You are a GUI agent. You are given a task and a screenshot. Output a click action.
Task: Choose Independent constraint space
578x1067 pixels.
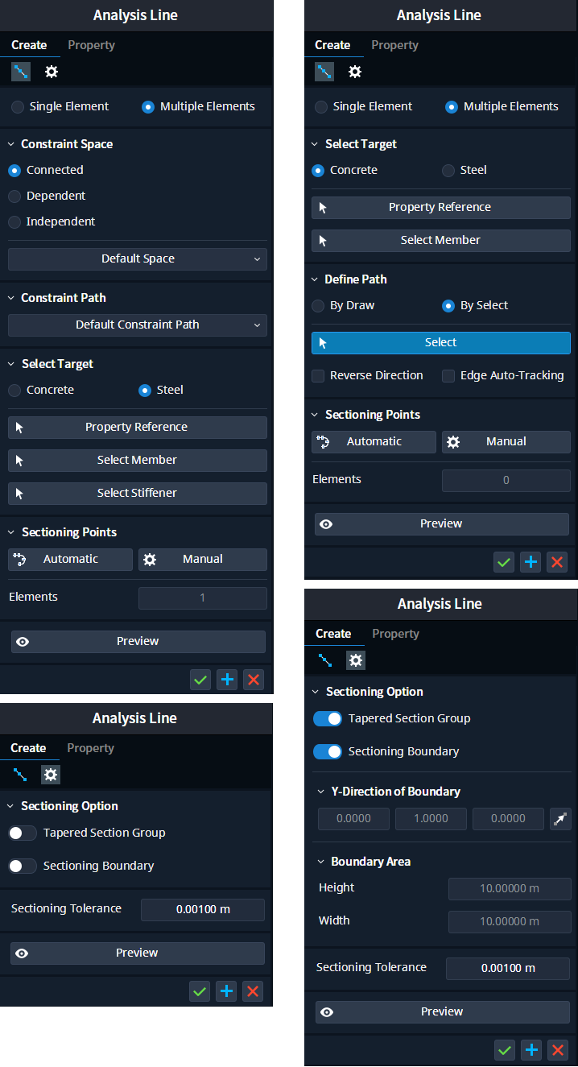coord(14,221)
